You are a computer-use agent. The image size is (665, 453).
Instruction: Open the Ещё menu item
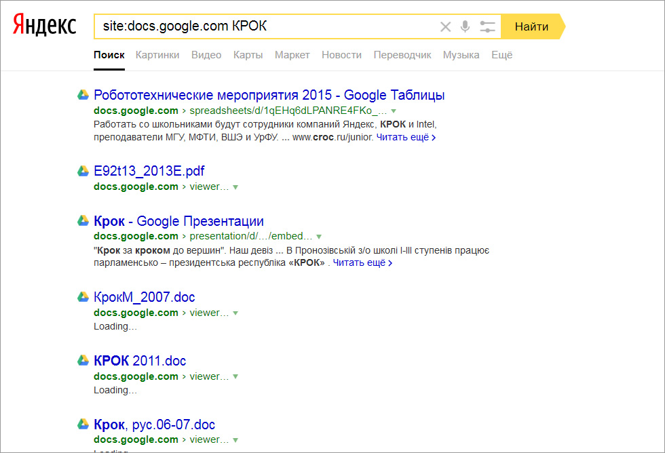[501, 55]
